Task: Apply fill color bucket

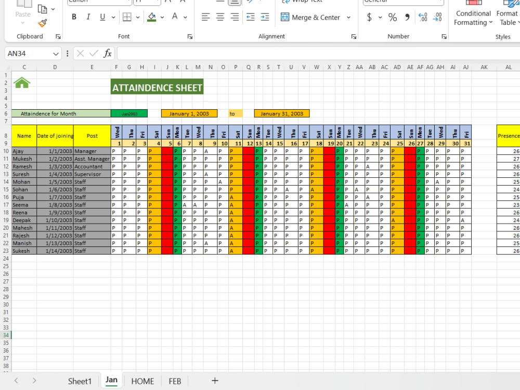Action: click(152, 17)
